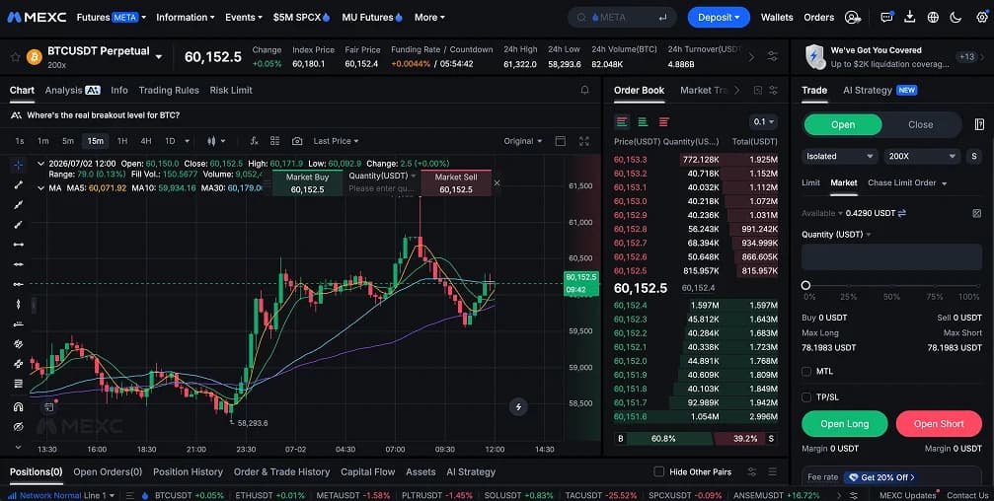994x501 pixels.
Task: Click the quantity percentage slider handle
Action: point(805,286)
